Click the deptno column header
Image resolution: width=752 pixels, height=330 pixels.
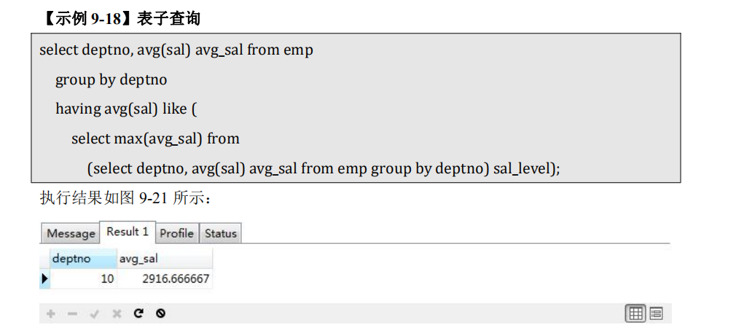click(83, 259)
